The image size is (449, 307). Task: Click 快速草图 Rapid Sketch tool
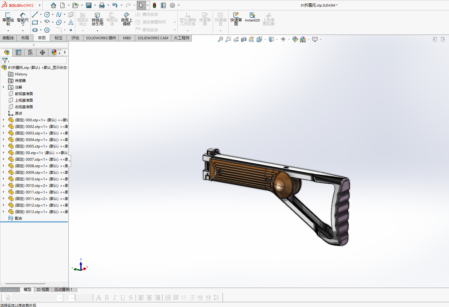tap(236, 19)
